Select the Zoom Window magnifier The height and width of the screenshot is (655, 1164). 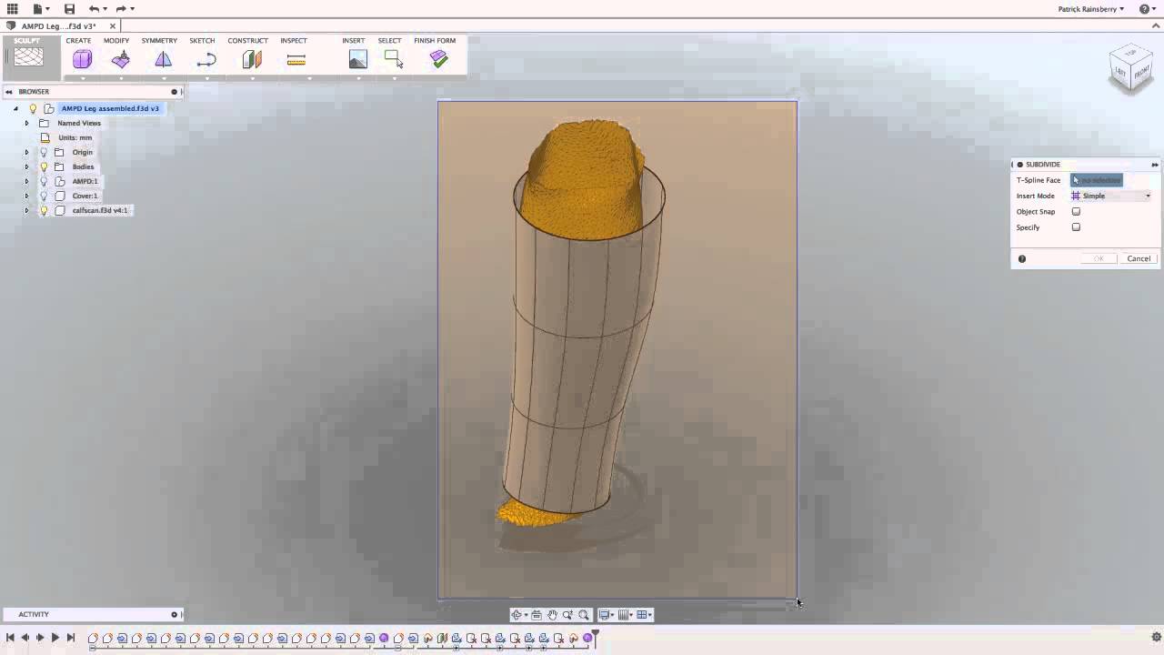coord(584,615)
